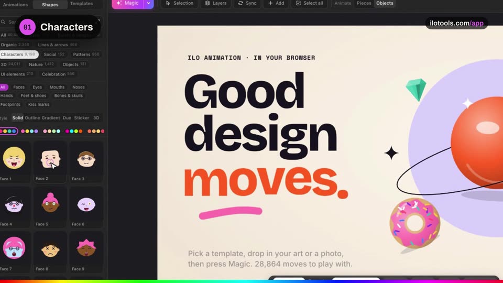503x283 pixels.
Task: Select the Hands subcategory
Action: (x=7, y=95)
